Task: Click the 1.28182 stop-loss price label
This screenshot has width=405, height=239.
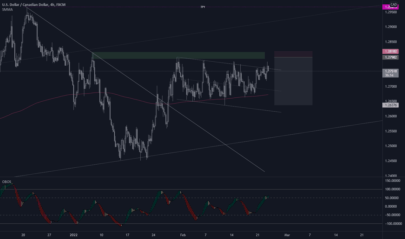Action: [x=391, y=51]
